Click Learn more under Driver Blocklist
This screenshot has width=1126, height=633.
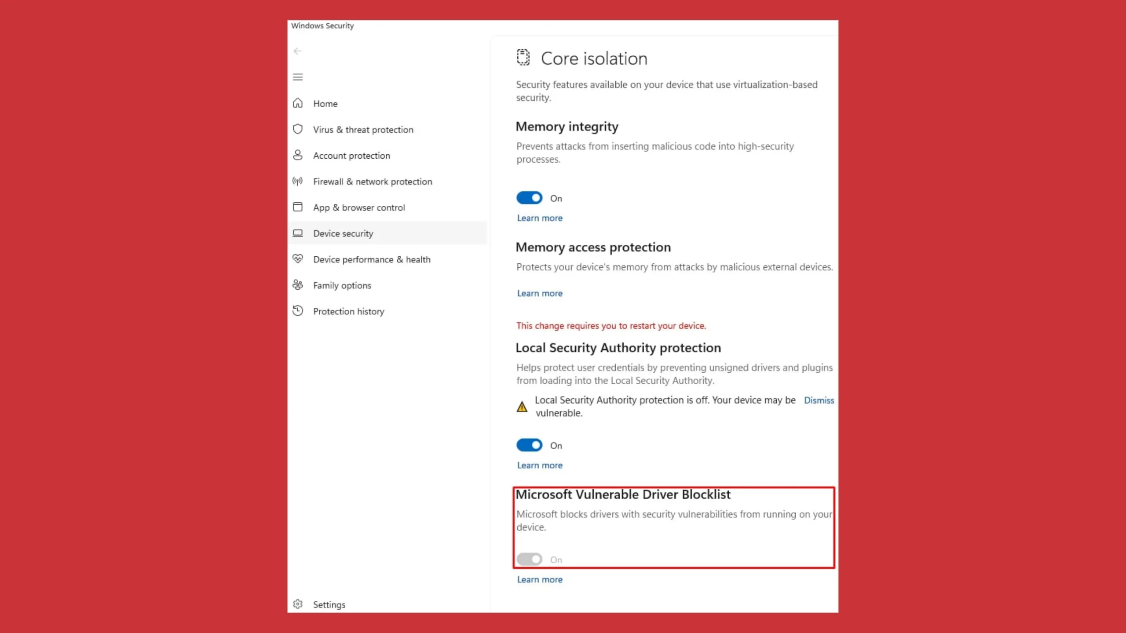pos(540,579)
